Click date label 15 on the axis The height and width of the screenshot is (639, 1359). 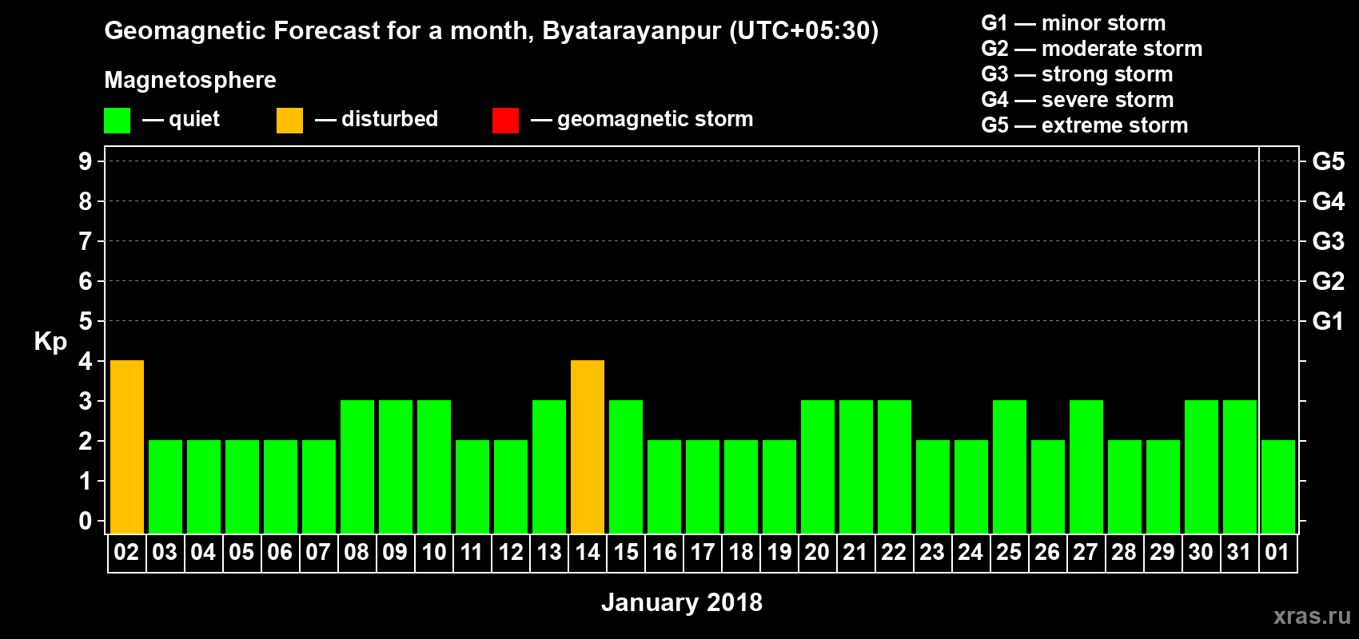(x=626, y=552)
